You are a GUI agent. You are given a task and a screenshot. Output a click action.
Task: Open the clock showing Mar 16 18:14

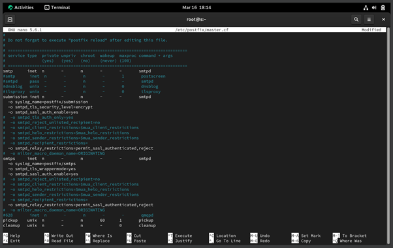click(196, 8)
